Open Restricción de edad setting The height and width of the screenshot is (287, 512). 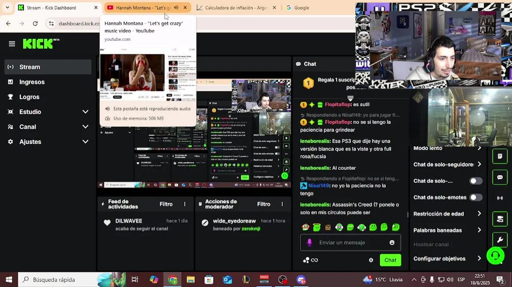pos(447,214)
